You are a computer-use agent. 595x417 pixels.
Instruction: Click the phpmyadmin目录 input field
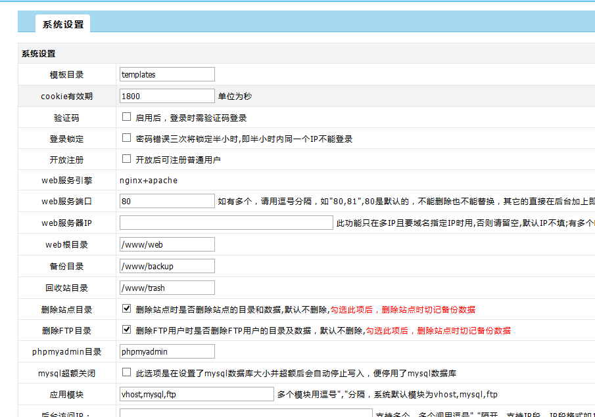tap(167, 351)
